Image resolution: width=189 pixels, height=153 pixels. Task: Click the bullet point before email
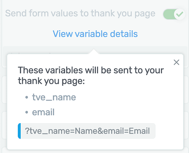26,112
